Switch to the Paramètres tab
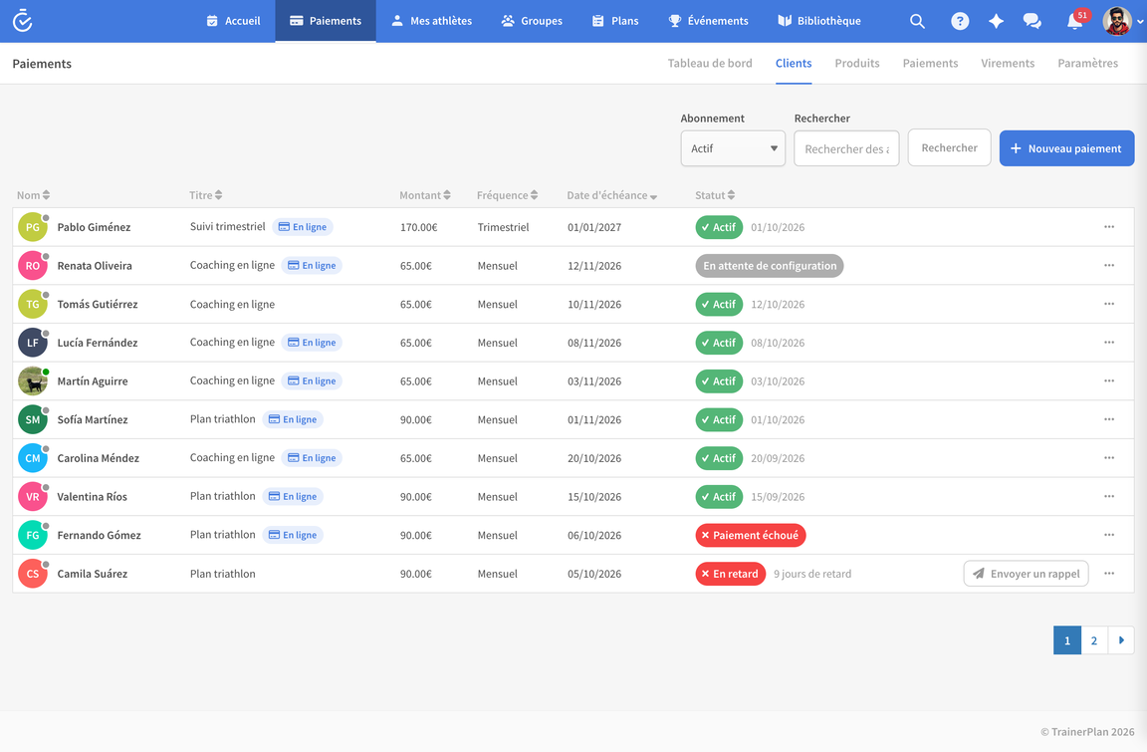 pos(1087,63)
